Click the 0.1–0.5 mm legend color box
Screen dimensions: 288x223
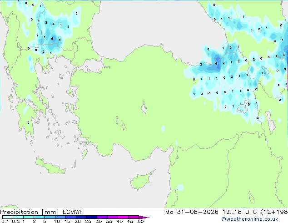point(8,217)
